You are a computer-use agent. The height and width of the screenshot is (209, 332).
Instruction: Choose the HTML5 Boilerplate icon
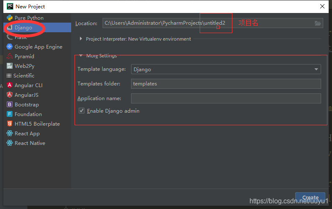click(10, 124)
